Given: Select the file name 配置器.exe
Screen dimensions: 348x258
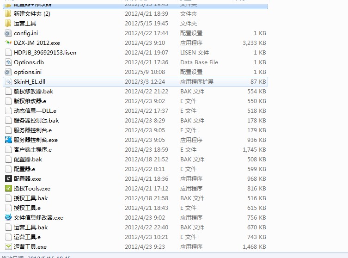Looking at the screenshot, I should (x=27, y=179).
